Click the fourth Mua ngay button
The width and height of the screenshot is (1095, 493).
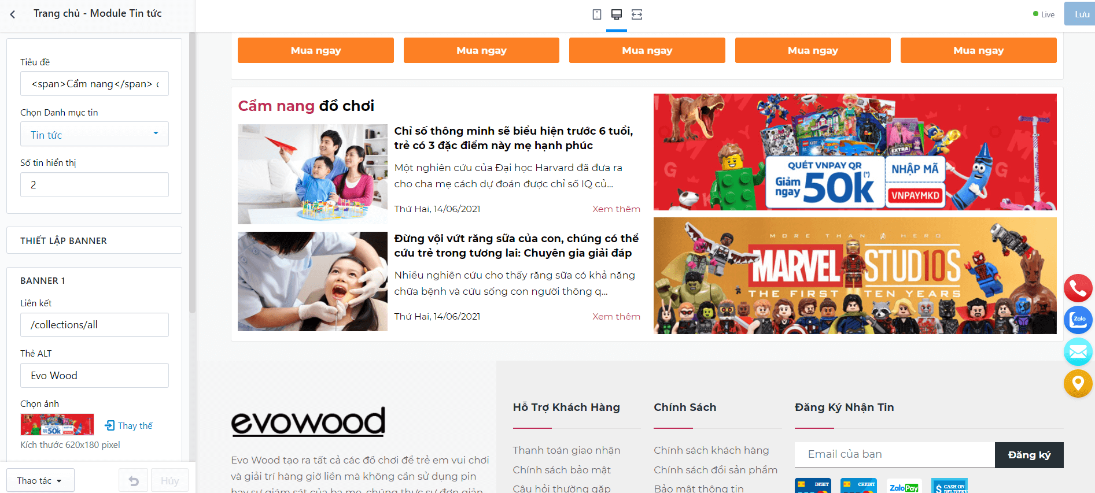pyautogui.click(x=813, y=50)
